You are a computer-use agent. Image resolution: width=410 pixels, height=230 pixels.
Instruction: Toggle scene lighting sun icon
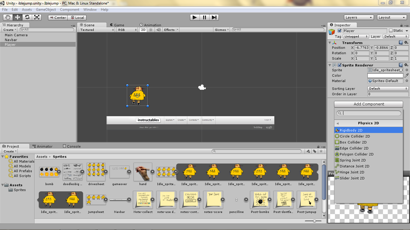151,30
